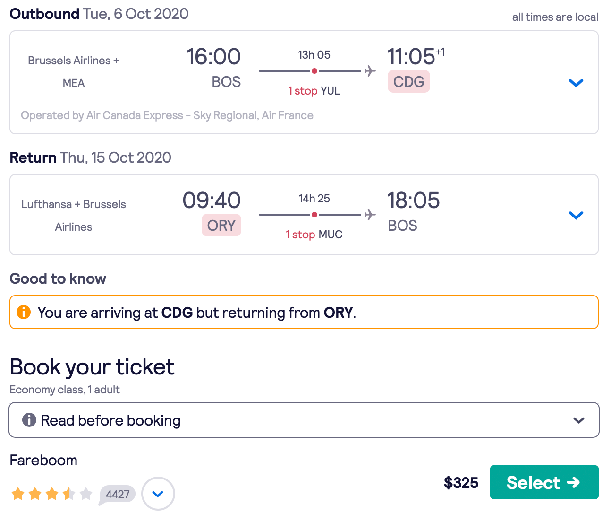Click the 1 stop MUC label
Screen dimensions: 611x522
coord(314,235)
